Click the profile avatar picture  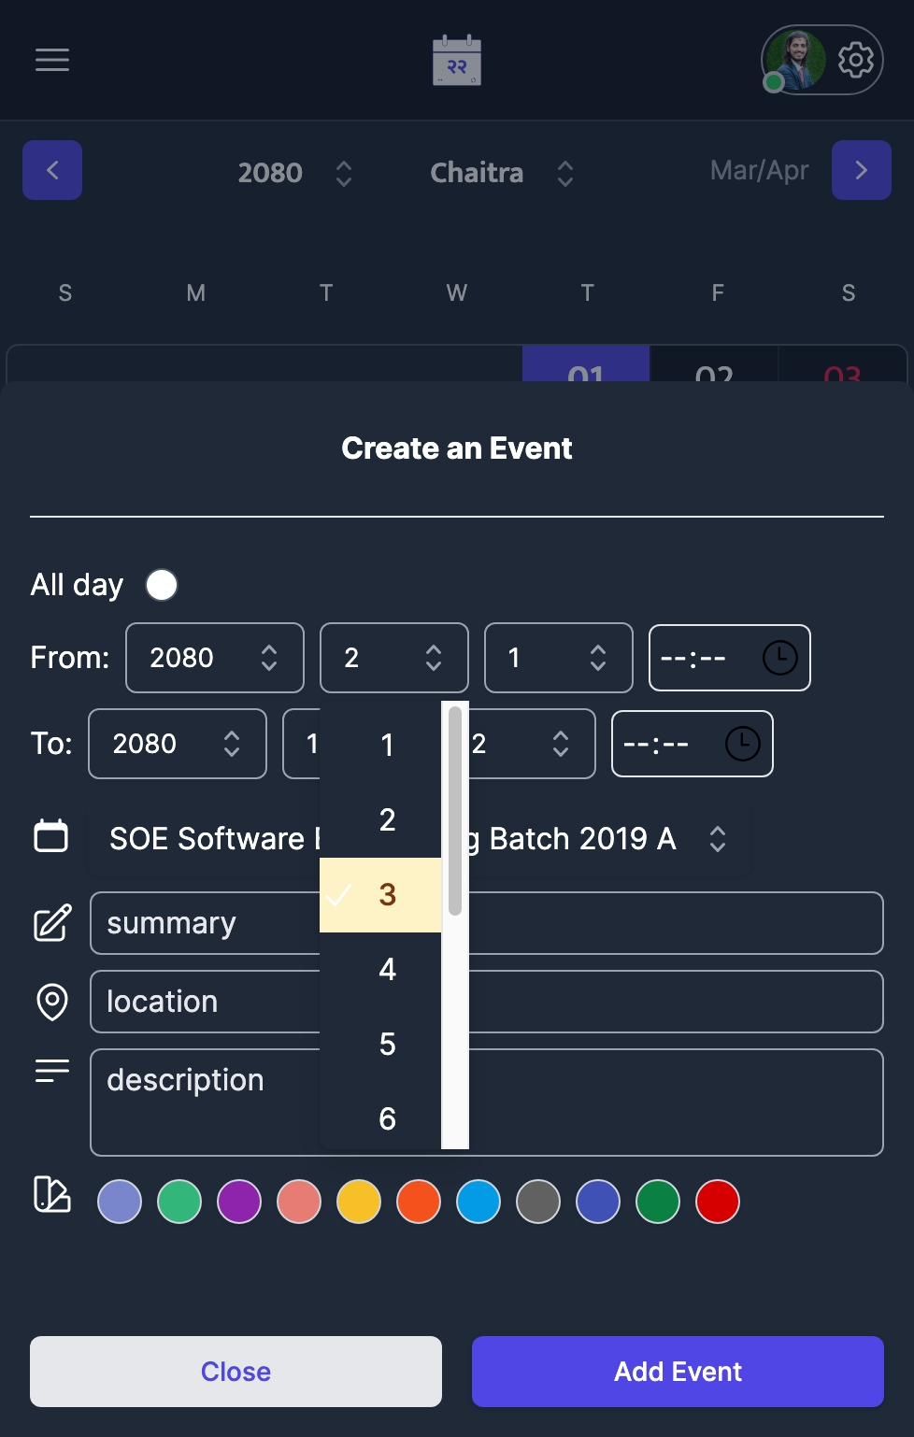click(796, 60)
